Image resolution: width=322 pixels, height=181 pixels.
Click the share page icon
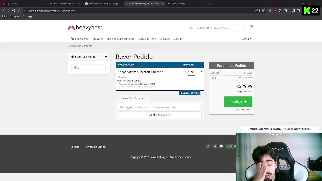click(x=257, y=11)
